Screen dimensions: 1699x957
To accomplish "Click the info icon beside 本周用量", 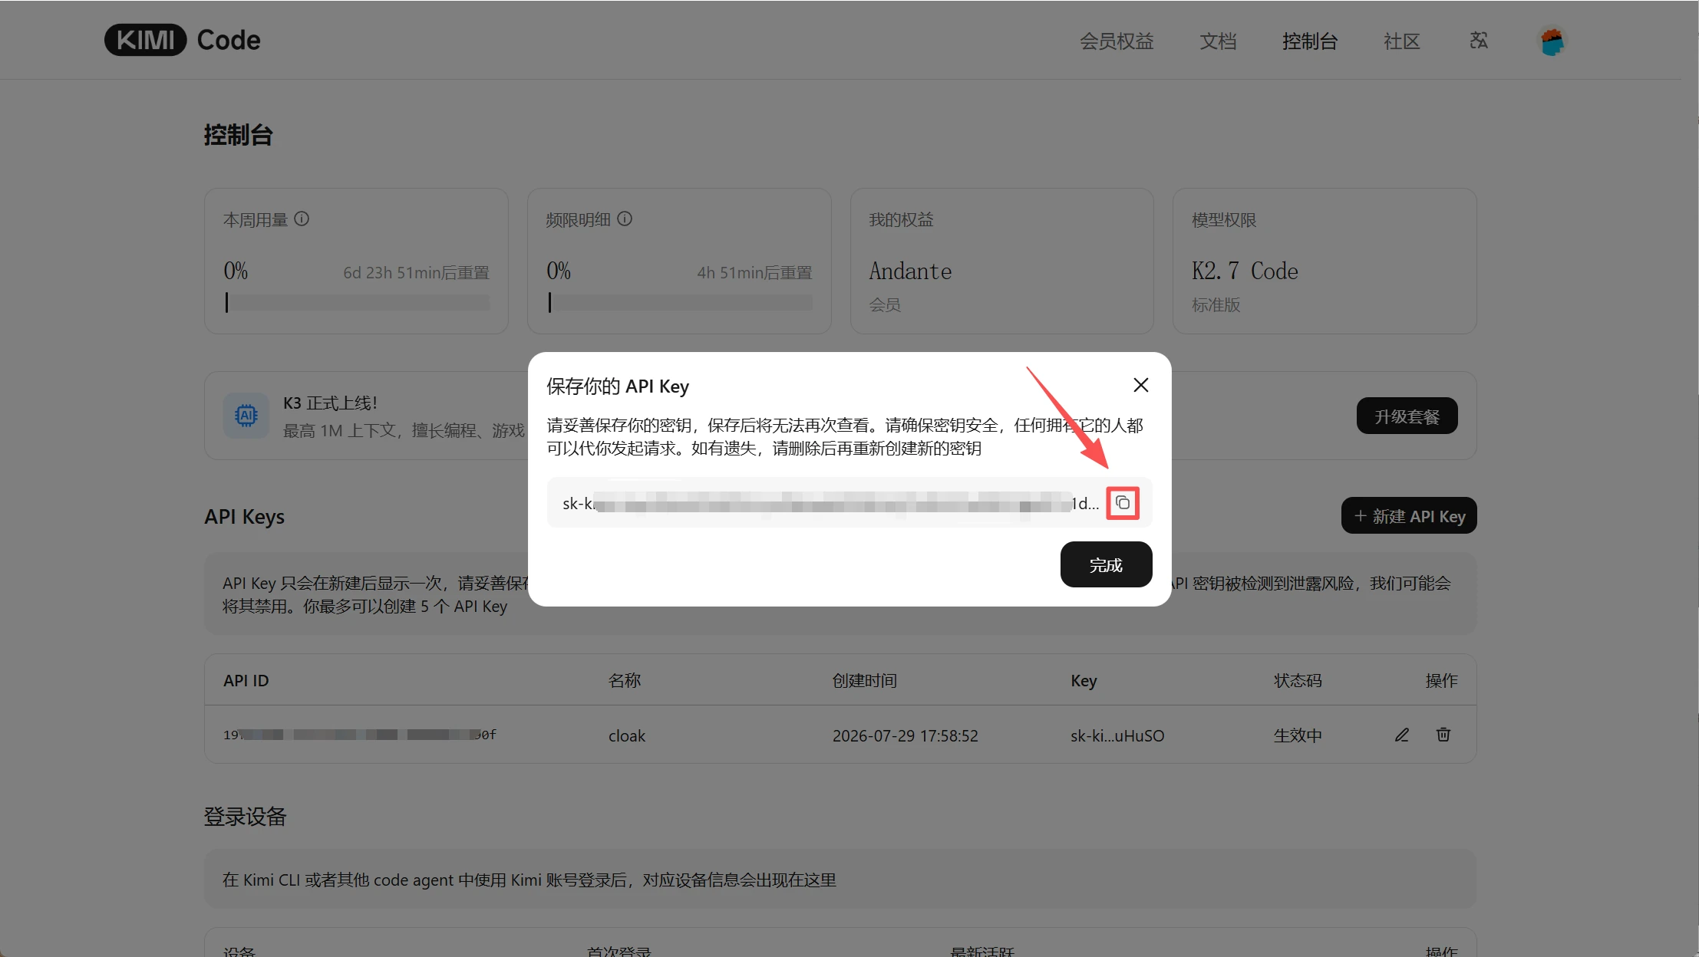I will pos(302,219).
